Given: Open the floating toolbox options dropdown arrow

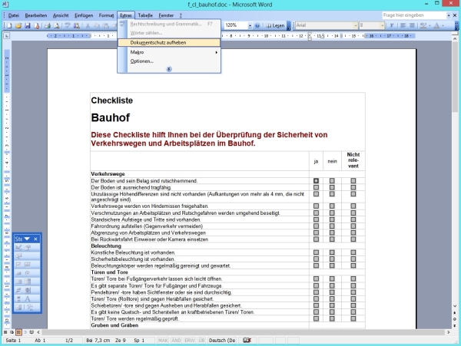Looking at the screenshot, I should 27,240.
